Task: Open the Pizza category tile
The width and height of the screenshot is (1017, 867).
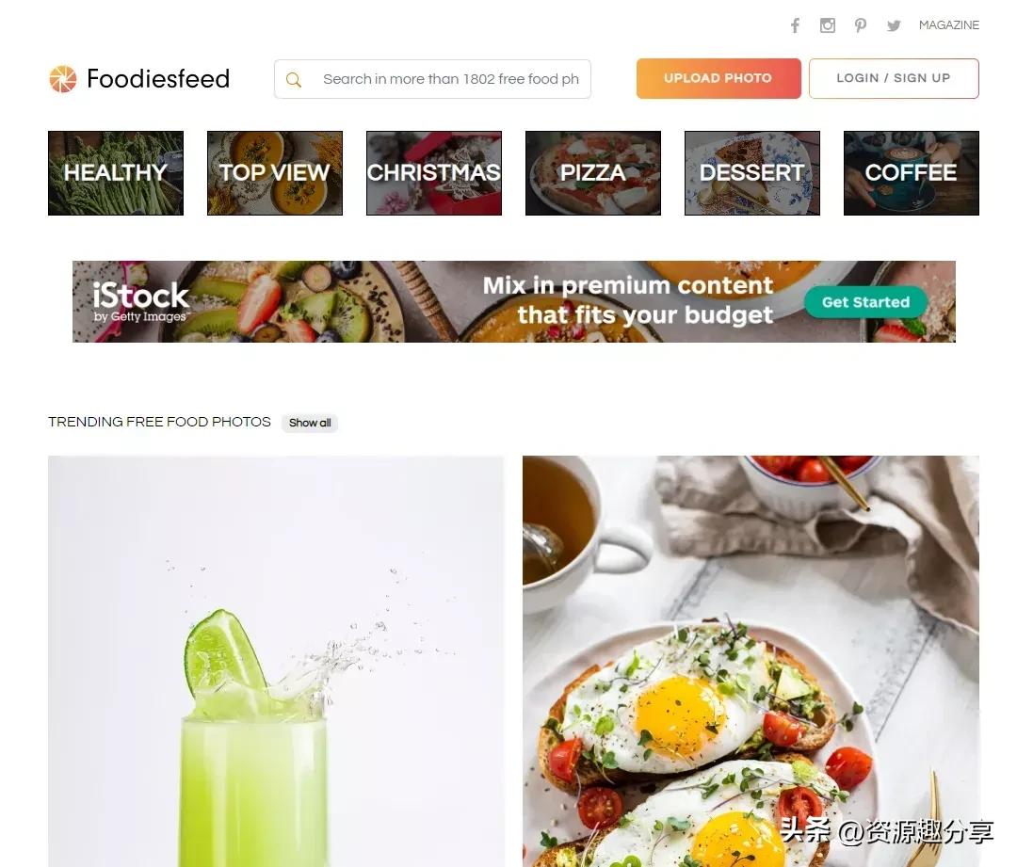Action: (x=593, y=173)
